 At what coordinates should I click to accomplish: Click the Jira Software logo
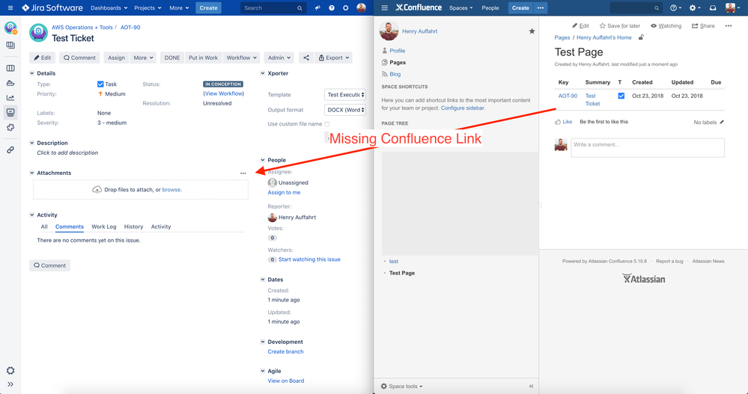click(52, 8)
